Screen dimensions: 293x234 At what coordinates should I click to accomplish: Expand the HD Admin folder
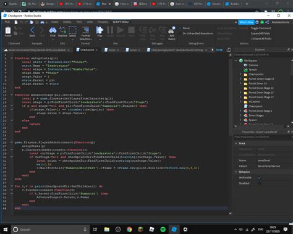240,101
